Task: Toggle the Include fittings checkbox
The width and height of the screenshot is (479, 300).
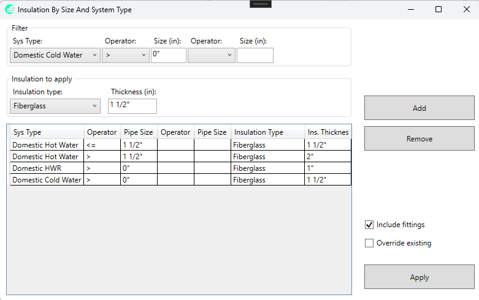Action: (369, 225)
